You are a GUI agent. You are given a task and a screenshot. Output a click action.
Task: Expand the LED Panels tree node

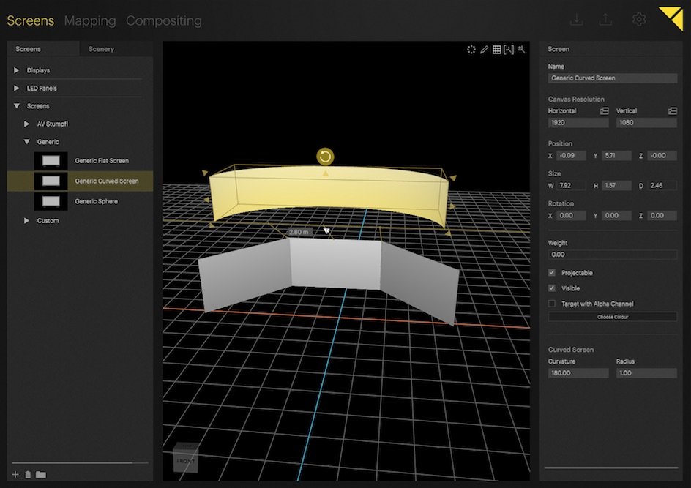[x=16, y=88]
